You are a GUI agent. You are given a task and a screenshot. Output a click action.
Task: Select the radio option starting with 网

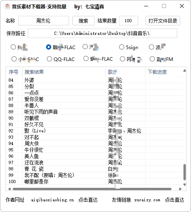tap(122, 59)
